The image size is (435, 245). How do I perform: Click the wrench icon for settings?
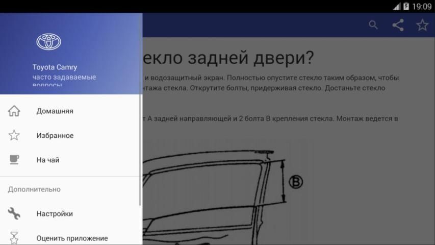(14, 214)
